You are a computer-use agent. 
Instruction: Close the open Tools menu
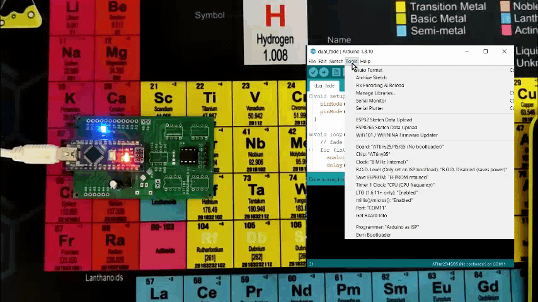pos(352,62)
